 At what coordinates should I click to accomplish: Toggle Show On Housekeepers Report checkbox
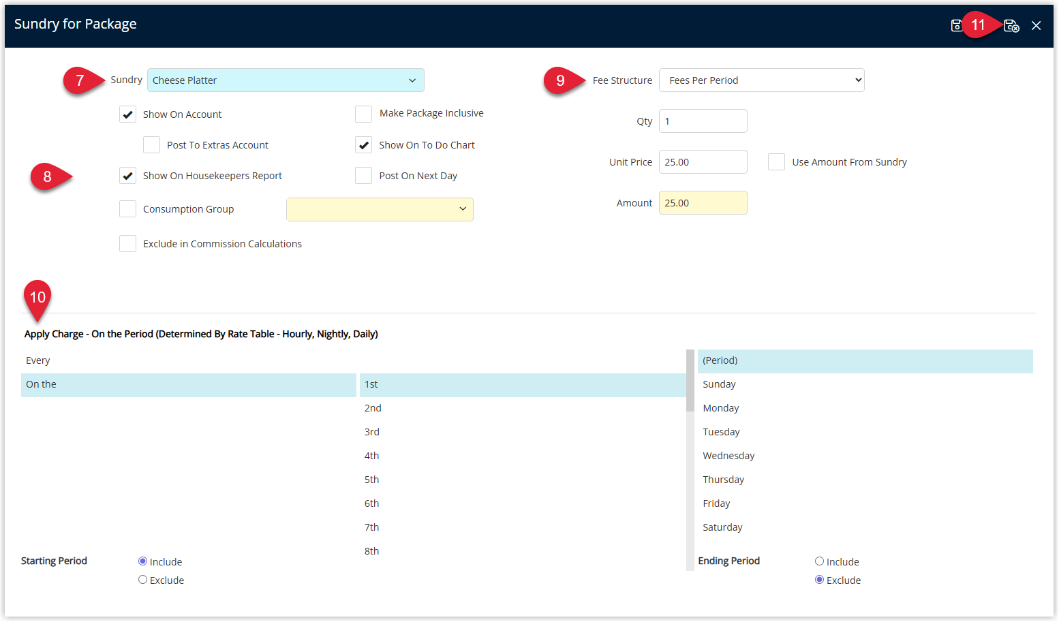pyautogui.click(x=127, y=176)
